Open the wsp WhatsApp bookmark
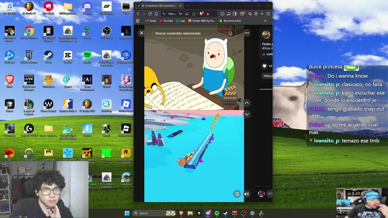This screenshot has width=388, height=218. 180,21
